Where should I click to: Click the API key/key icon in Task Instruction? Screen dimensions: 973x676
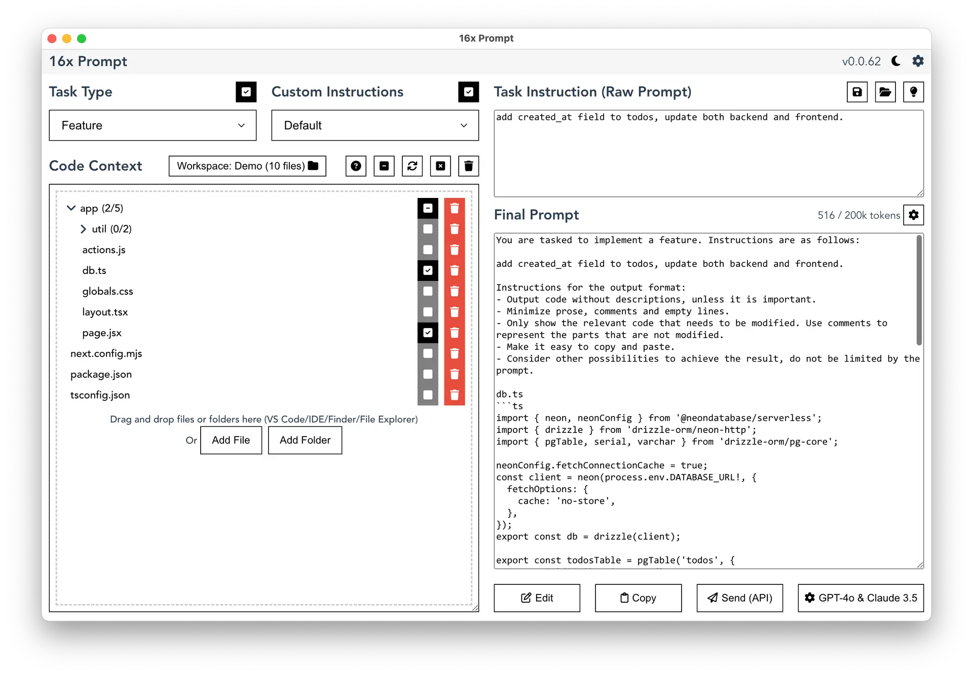(915, 92)
